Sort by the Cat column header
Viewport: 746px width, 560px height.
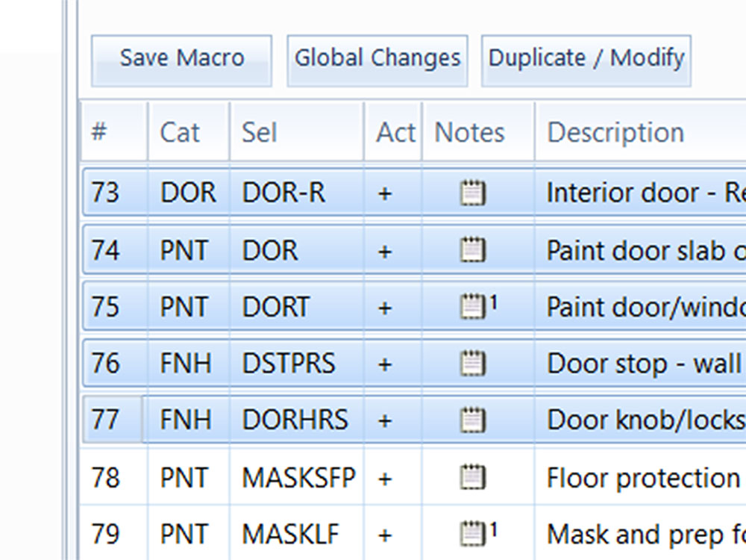pyautogui.click(x=180, y=133)
